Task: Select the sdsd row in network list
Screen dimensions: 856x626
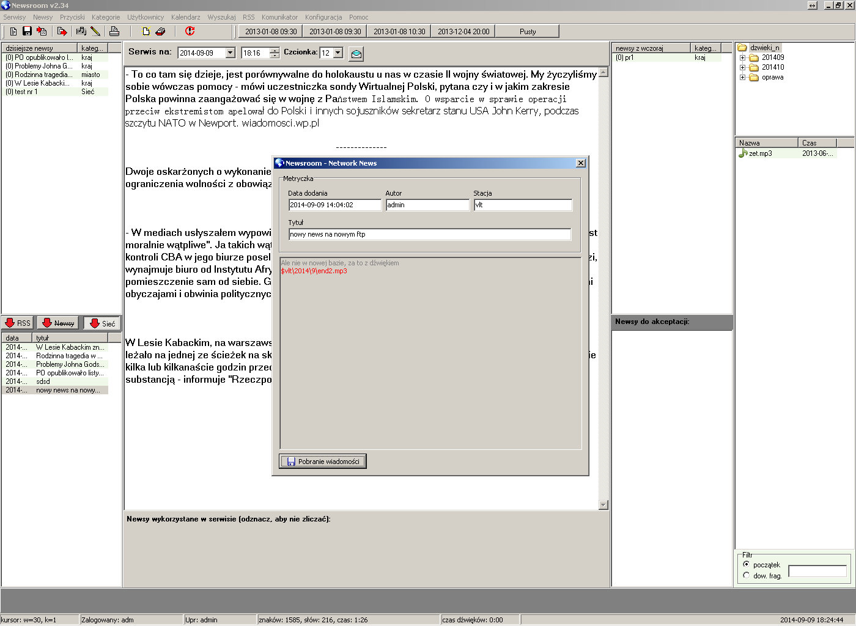Action: point(55,381)
